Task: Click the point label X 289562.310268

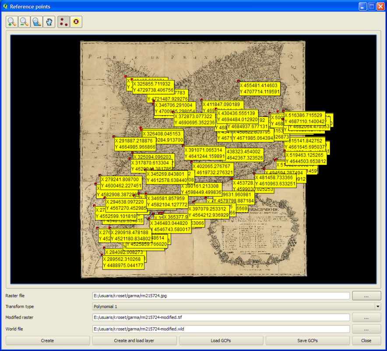Action: (x=123, y=262)
